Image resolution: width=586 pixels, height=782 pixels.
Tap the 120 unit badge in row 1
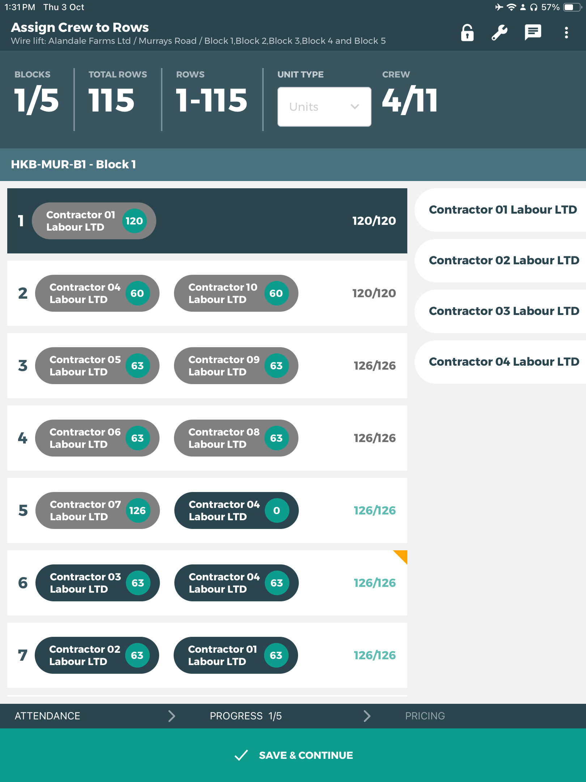click(134, 221)
